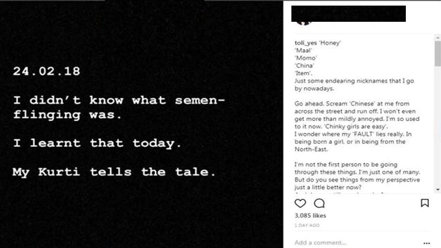Open the toli_yes username in the caption

point(306,43)
